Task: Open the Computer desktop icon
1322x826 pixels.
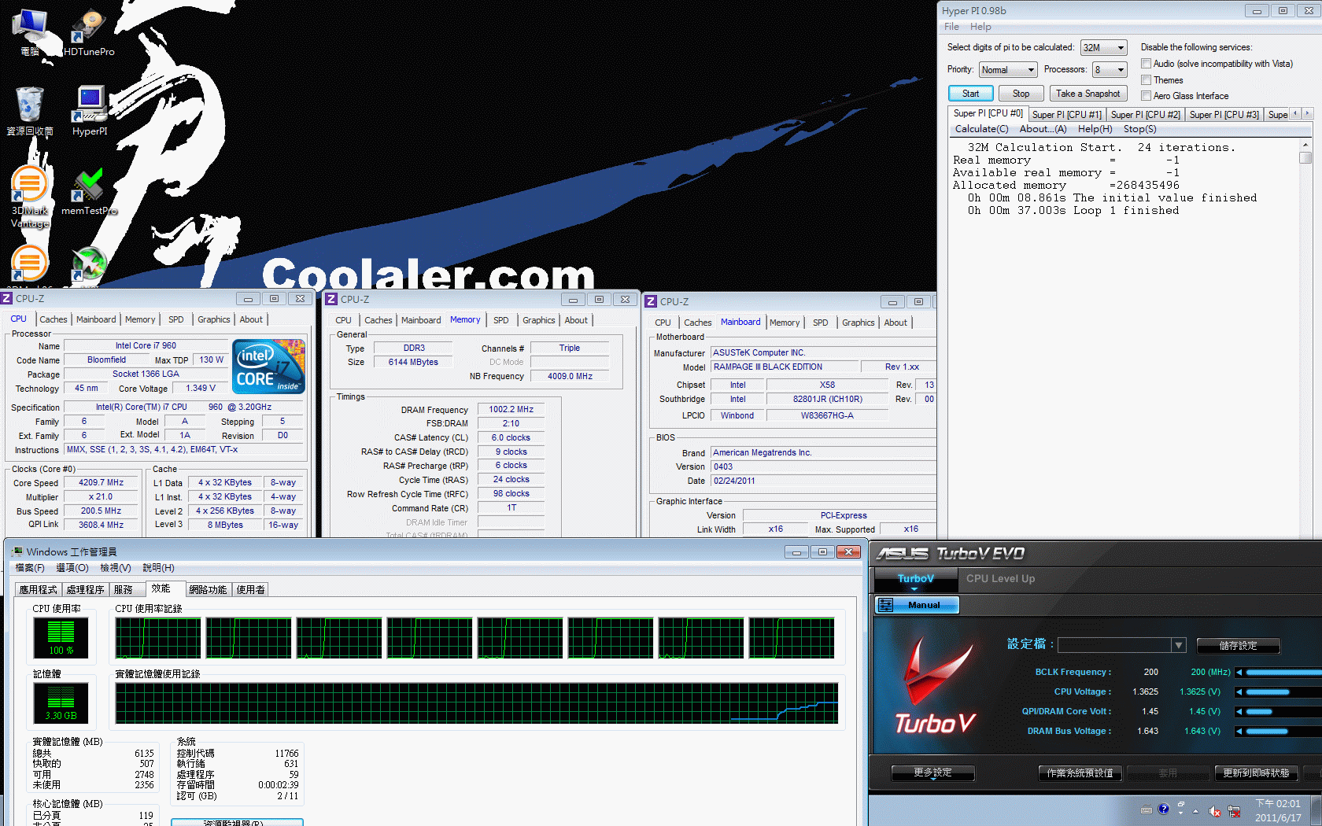Action: pyautogui.click(x=30, y=31)
